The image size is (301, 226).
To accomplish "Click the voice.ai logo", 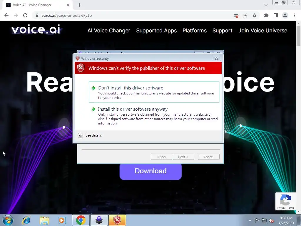I will [x=36, y=30].
